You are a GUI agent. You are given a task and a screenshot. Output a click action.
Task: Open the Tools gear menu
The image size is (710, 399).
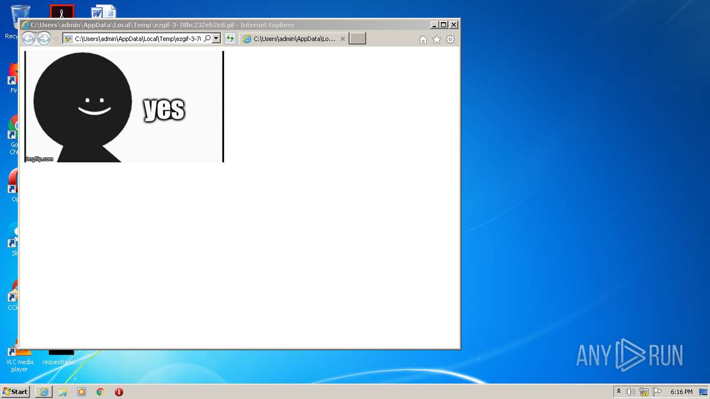(x=450, y=39)
